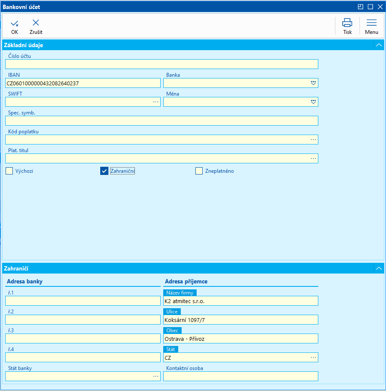Click the Tisk printer icon
The height and width of the screenshot is (391, 386).
(347, 23)
